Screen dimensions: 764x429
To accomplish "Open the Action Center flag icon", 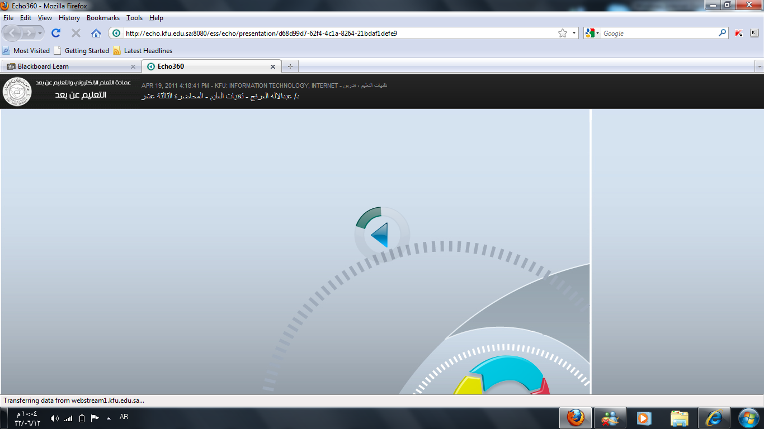I will click(x=95, y=418).
